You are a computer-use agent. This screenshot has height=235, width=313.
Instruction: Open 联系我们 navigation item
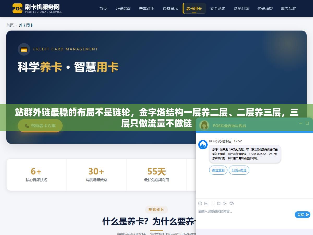pyautogui.click(x=289, y=9)
